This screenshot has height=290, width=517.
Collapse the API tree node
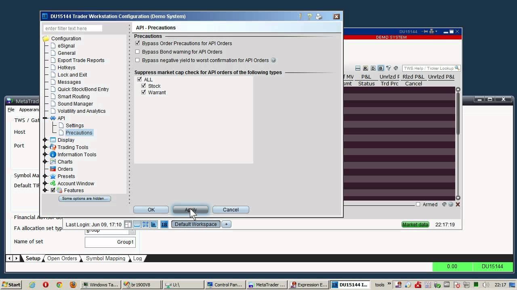[x=45, y=118]
